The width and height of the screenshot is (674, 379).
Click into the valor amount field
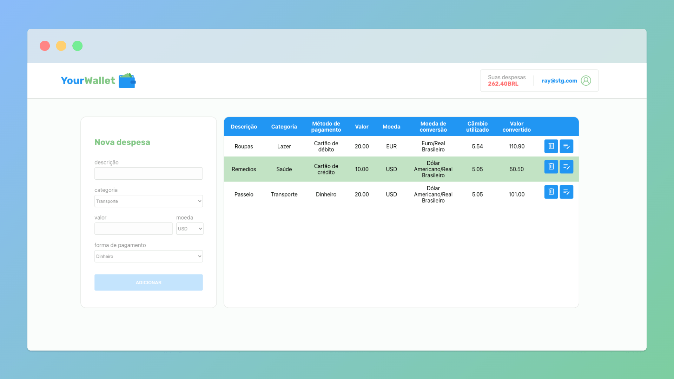coord(133,229)
